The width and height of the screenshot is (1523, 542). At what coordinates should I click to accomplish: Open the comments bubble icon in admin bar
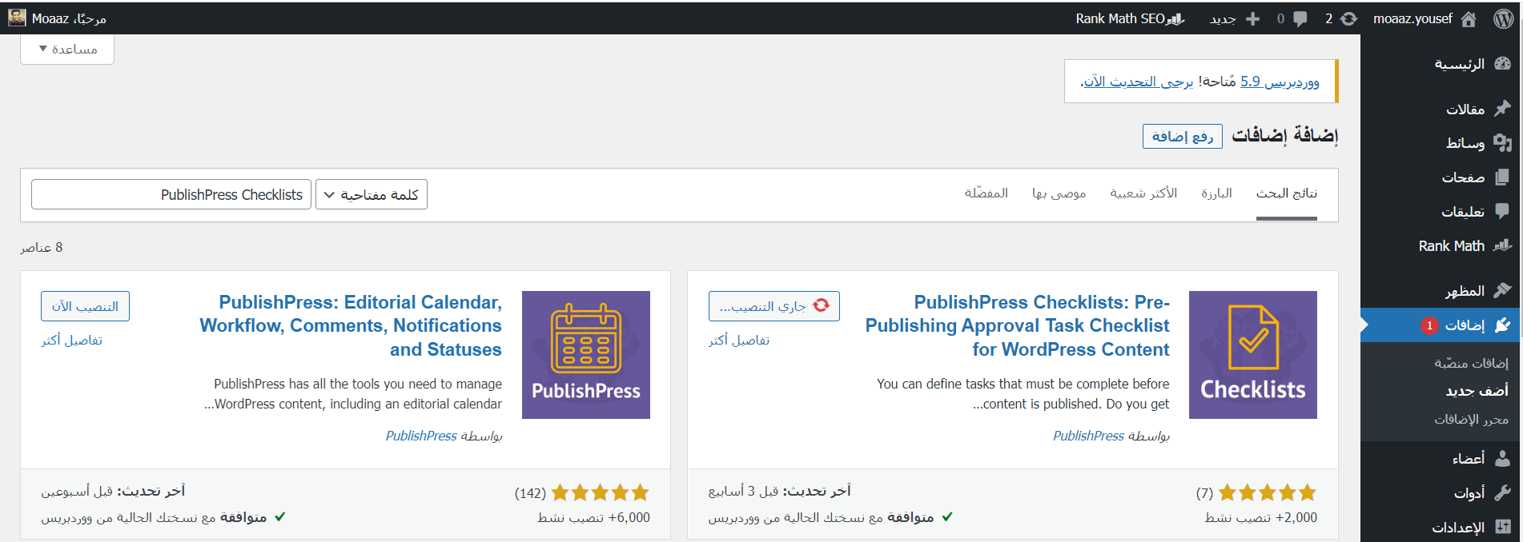pos(1300,19)
